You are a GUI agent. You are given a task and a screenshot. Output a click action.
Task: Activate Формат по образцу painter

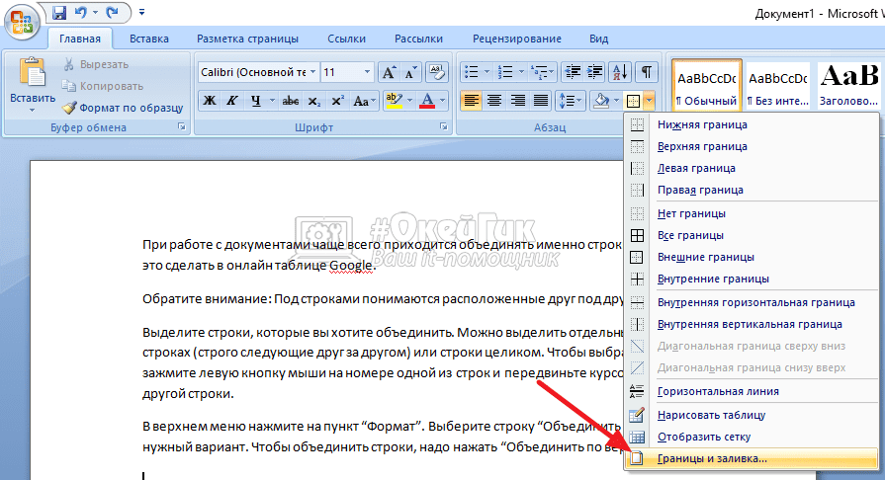(123, 108)
